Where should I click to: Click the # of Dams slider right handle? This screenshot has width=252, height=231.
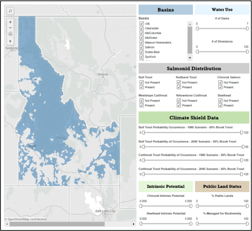pyautogui.click(x=248, y=28)
